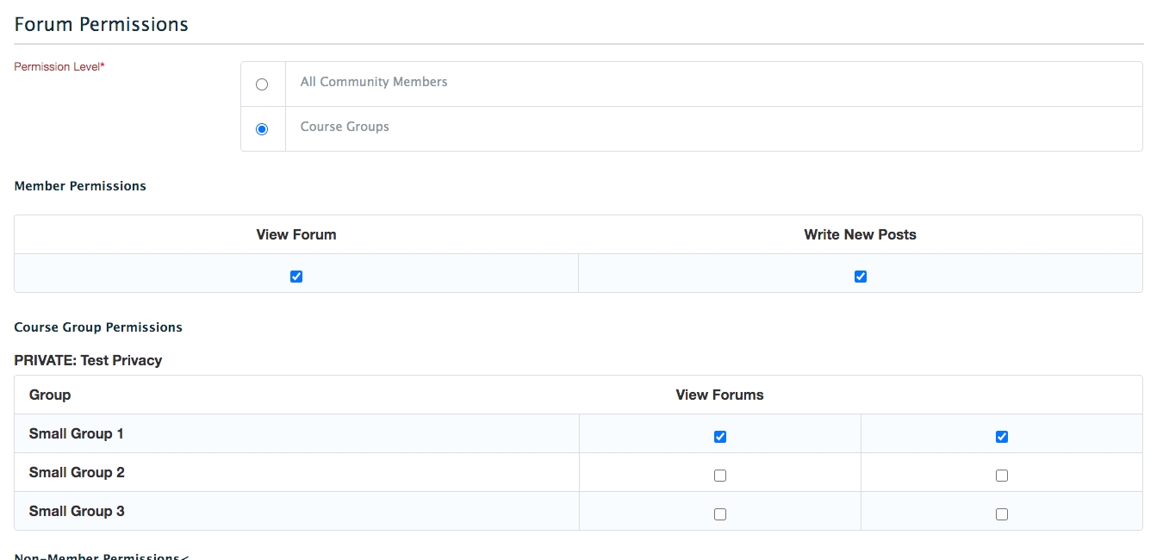This screenshot has width=1163, height=560.
Task: Click the Group column header
Action: [x=50, y=395]
